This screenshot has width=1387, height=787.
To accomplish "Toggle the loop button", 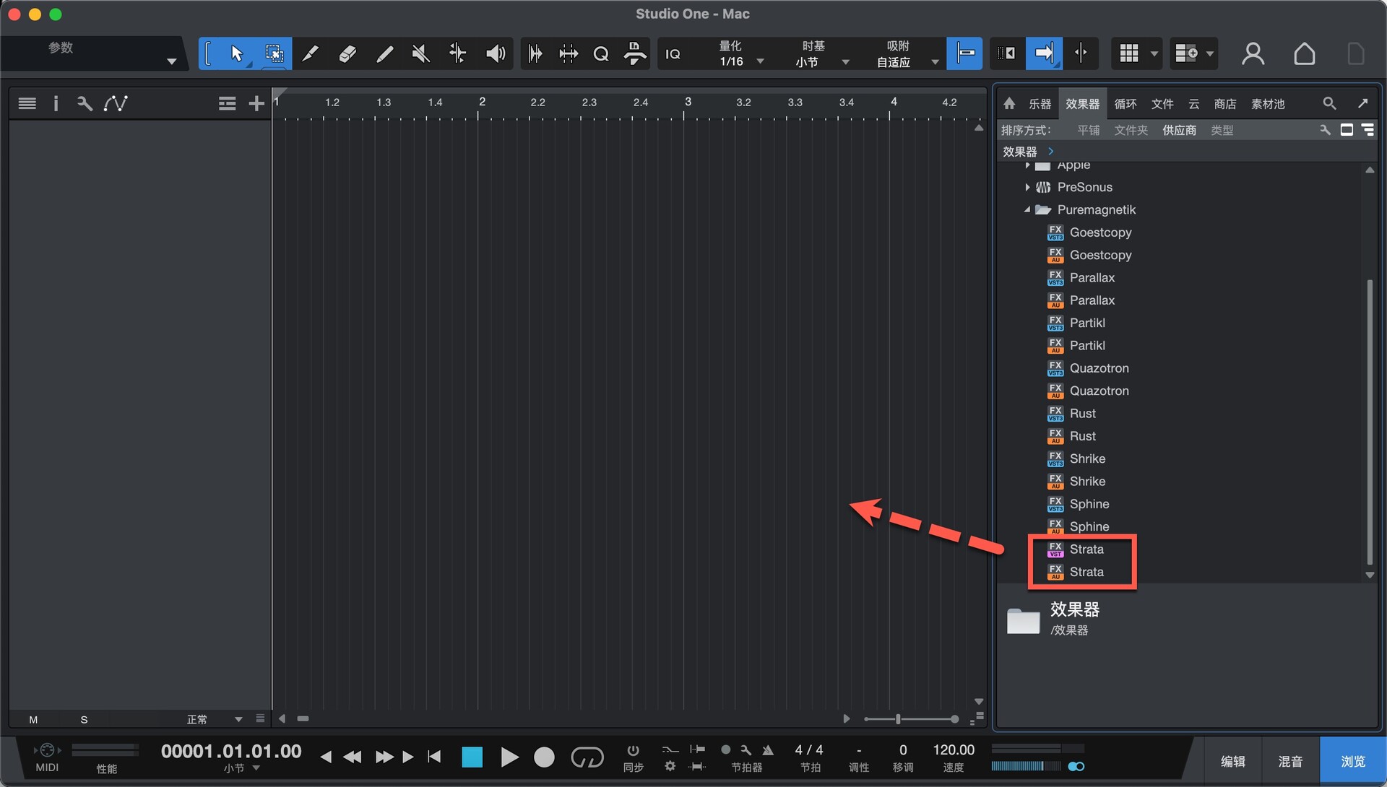I will (587, 757).
